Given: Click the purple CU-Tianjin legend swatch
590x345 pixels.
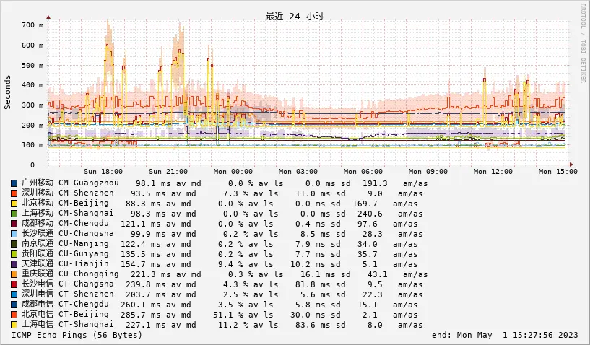Looking at the screenshot, I should click(x=15, y=264).
